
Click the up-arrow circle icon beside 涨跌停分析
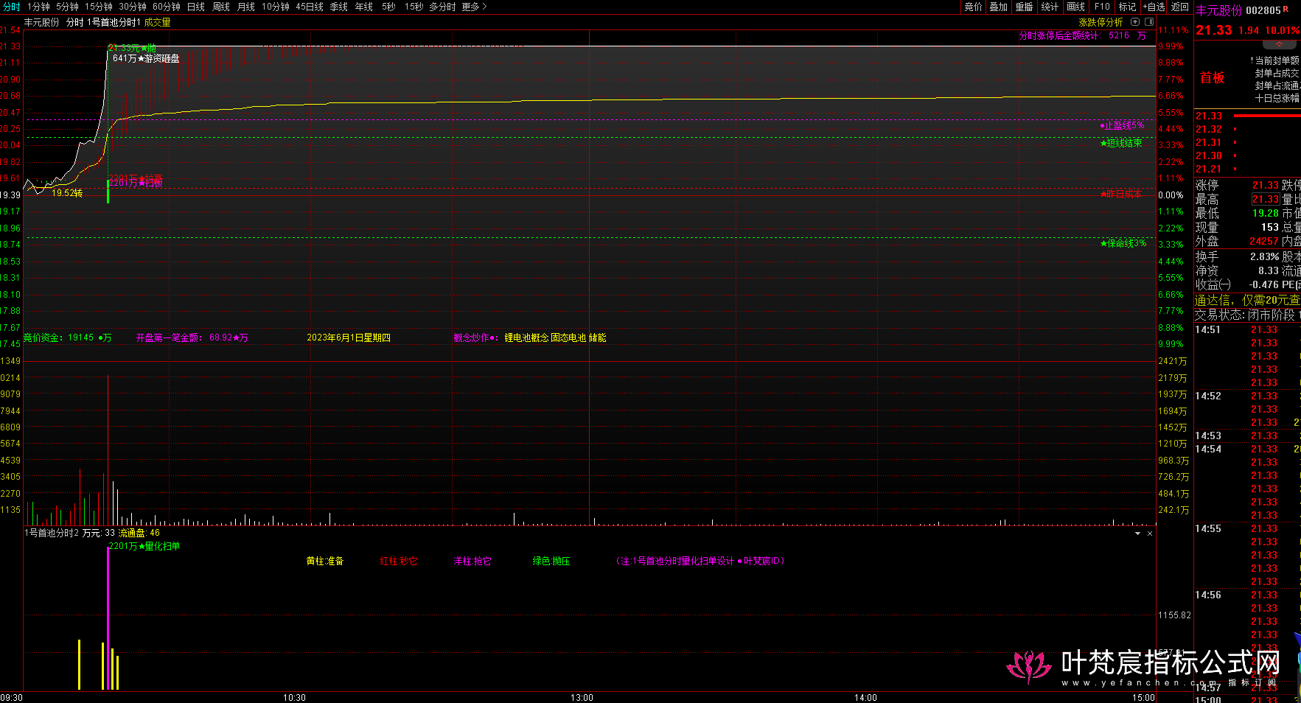1135,22
